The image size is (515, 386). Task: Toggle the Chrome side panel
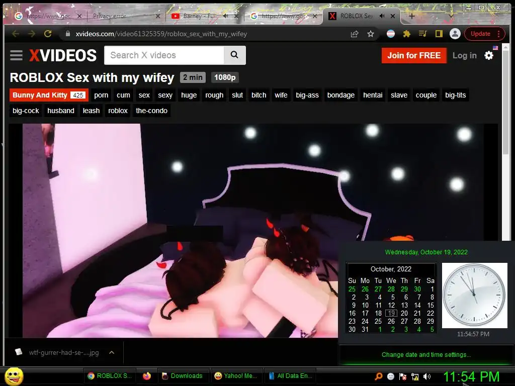(x=439, y=34)
